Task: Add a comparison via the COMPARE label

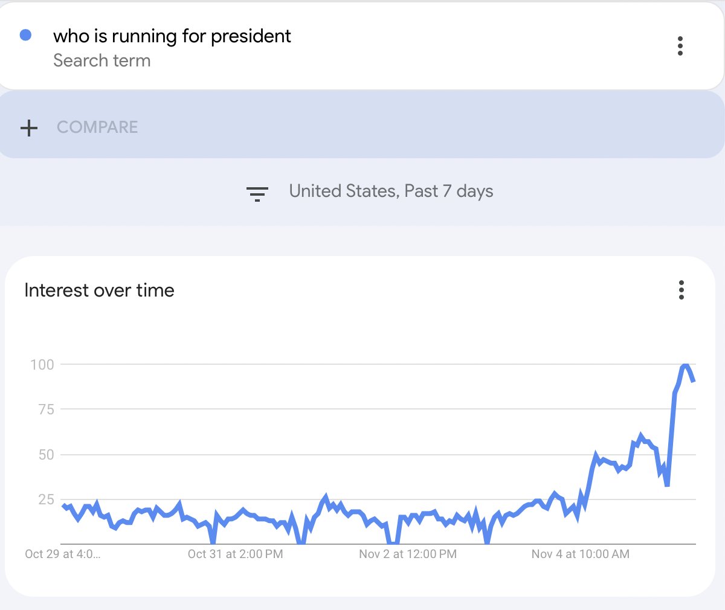Action: [x=97, y=127]
